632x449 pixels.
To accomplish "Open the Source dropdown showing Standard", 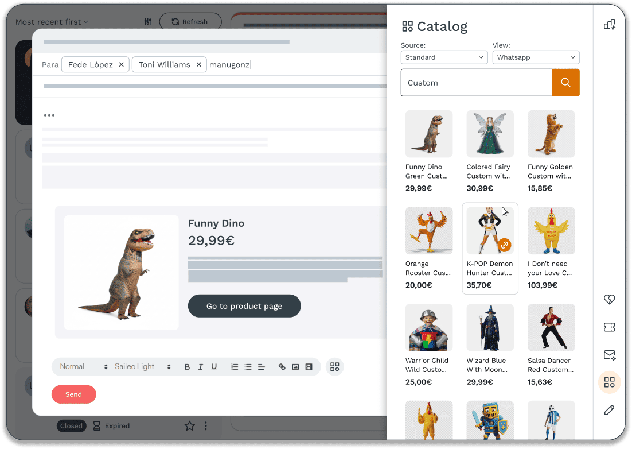I will (x=444, y=57).
